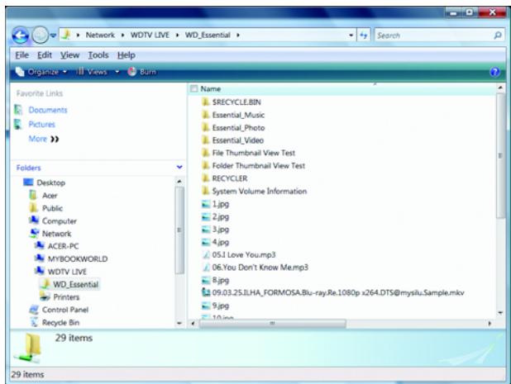Image resolution: width=511 pixels, height=384 pixels.
Task: Select the 05.I Love You.mp3 file
Action: point(244,255)
